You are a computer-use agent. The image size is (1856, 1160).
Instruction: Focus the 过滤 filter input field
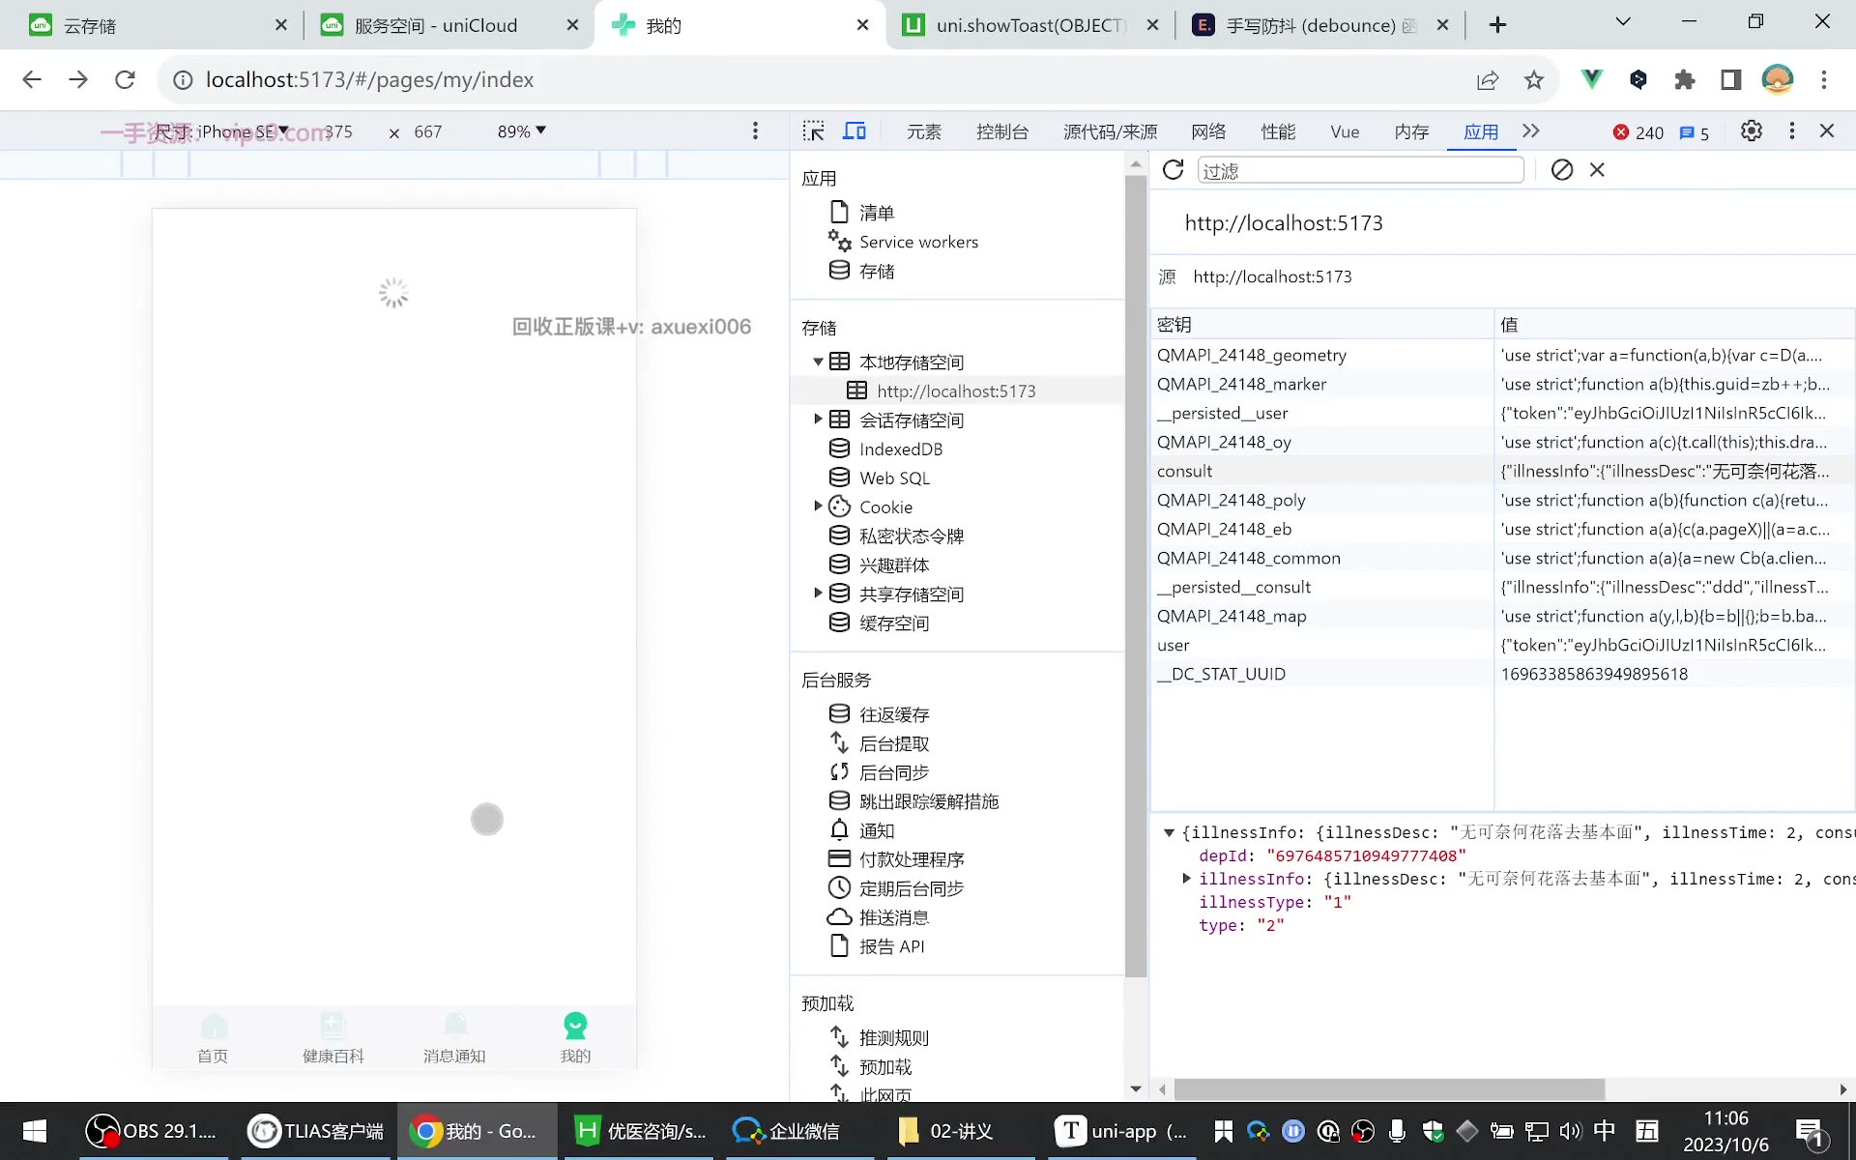click(x=1360, y=171)
